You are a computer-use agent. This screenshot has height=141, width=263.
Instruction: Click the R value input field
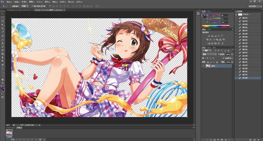(x=224, y=15)
